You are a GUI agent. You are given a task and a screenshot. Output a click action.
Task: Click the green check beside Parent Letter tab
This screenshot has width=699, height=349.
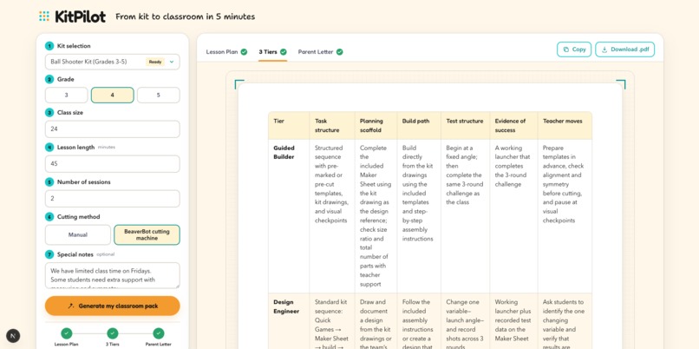(x=340, y=52)
